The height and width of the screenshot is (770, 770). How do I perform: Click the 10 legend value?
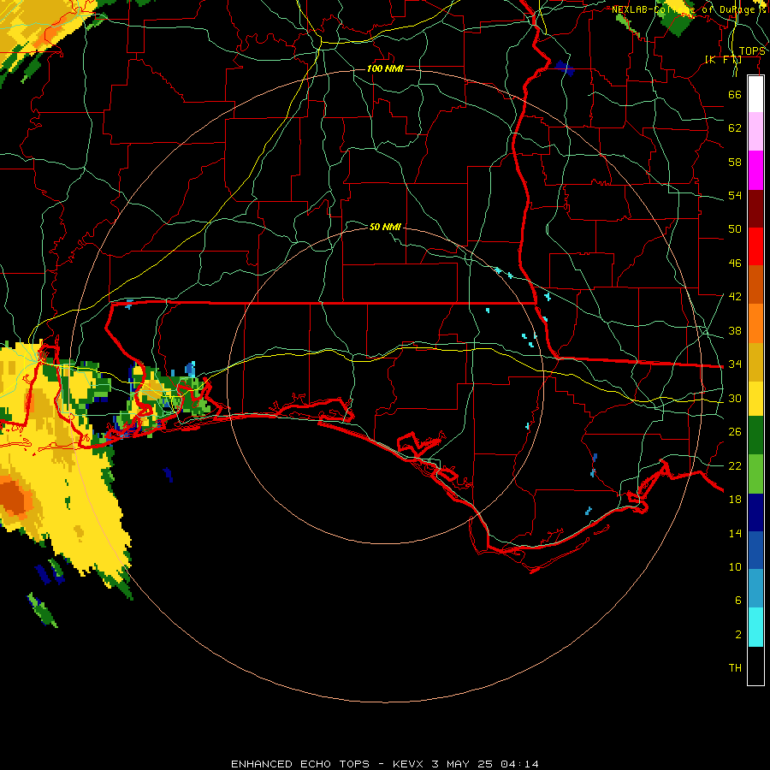[735, 566]
